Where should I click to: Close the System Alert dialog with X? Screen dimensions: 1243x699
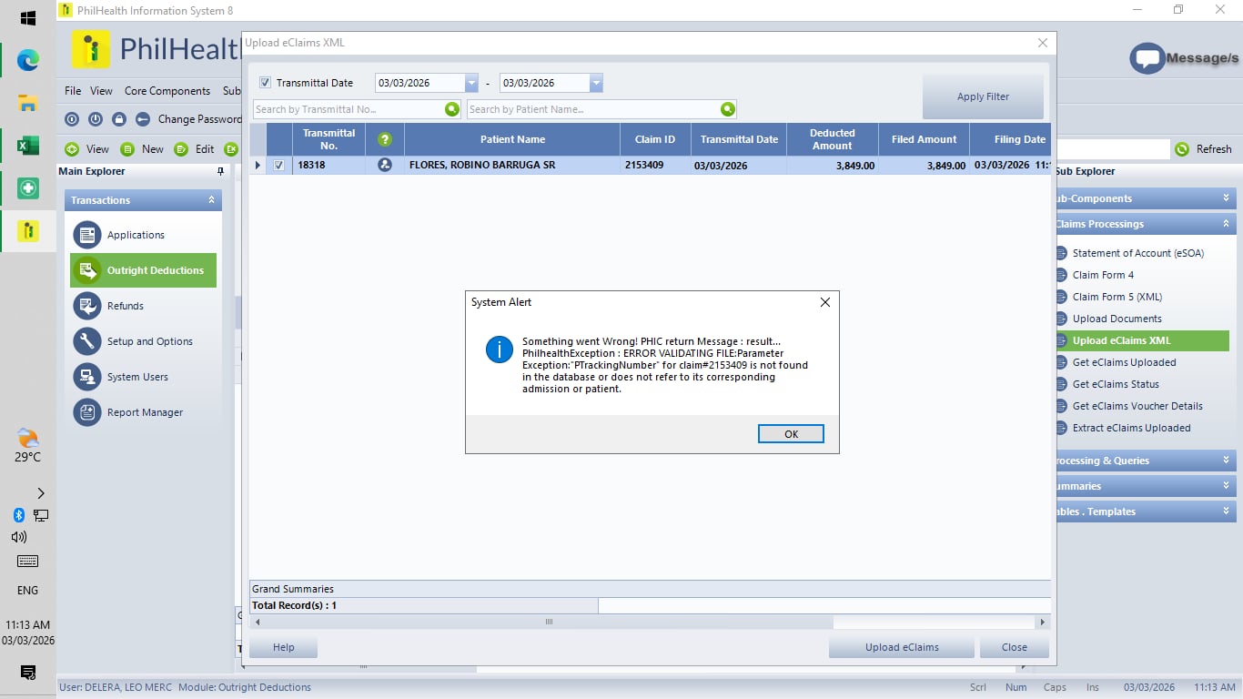tap(825, 302)
